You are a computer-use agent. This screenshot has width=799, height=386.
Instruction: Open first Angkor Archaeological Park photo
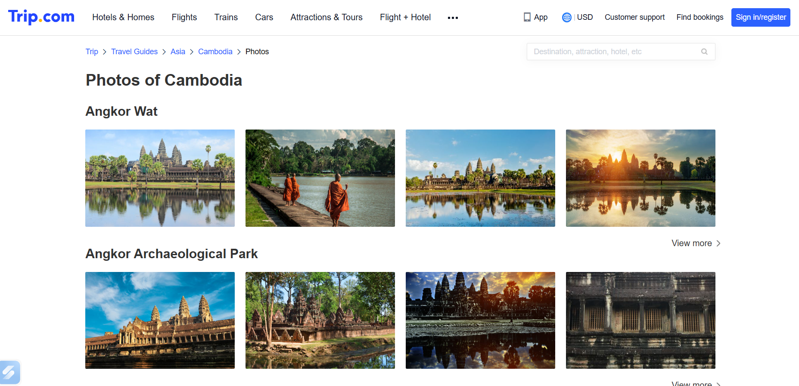click(x=160, y=320)
